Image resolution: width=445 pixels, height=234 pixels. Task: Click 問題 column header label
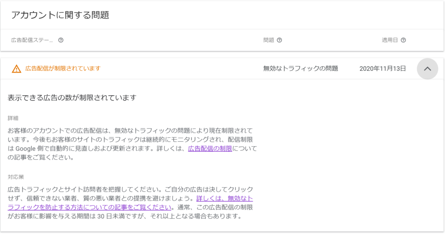[x=269, y=40]
